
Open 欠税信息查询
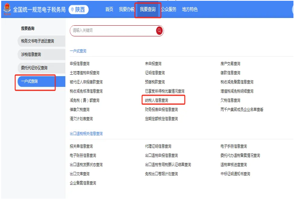pos(230,100)
